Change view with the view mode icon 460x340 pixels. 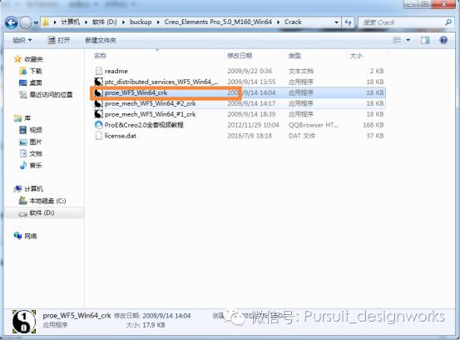(397, 40)
